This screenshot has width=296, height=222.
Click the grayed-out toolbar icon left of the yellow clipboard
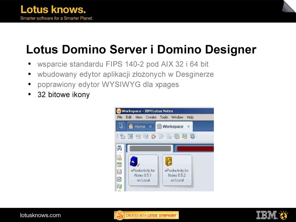[x=169, y=136]
